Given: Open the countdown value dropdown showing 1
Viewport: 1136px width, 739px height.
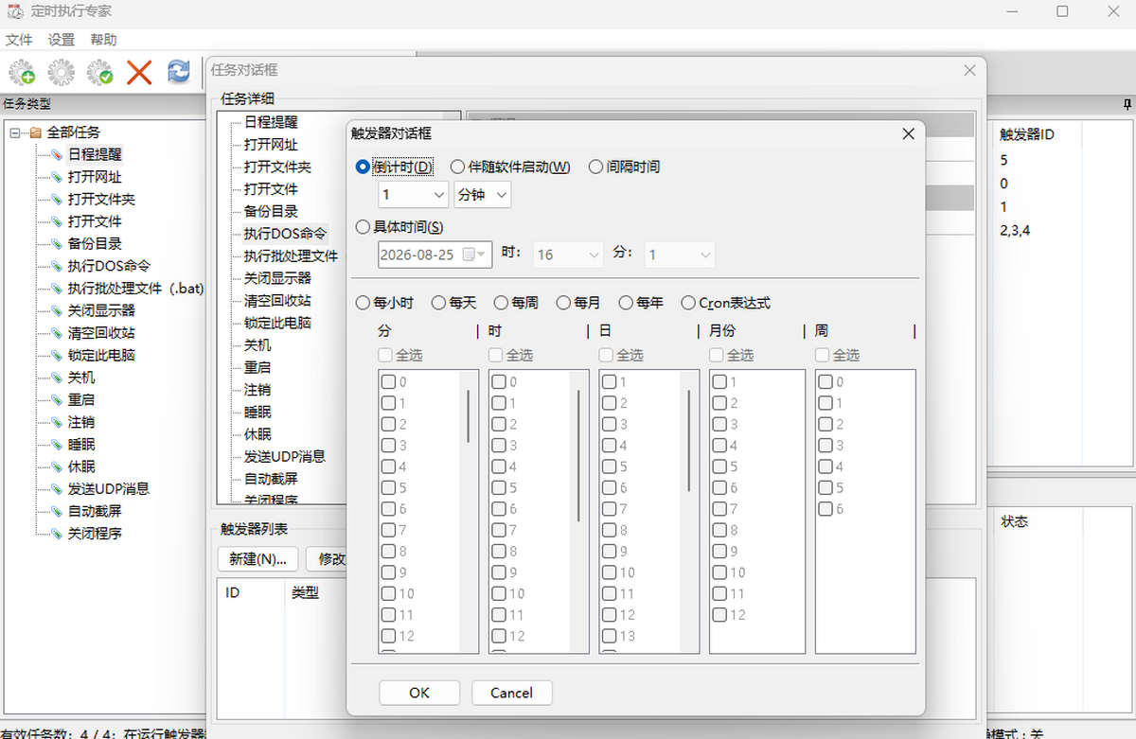Looking at the screenshot, I should click(413, 195).
